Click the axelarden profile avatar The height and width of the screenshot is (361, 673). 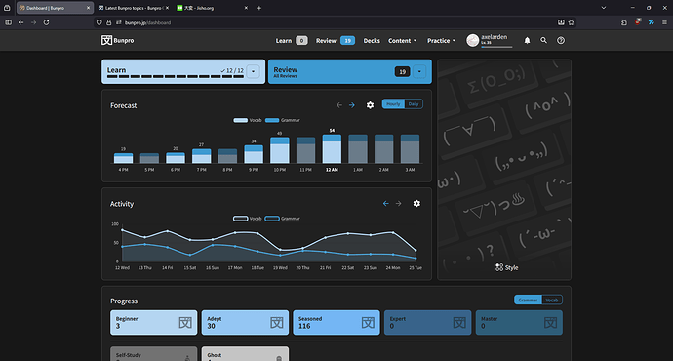[x=472, y=40]
